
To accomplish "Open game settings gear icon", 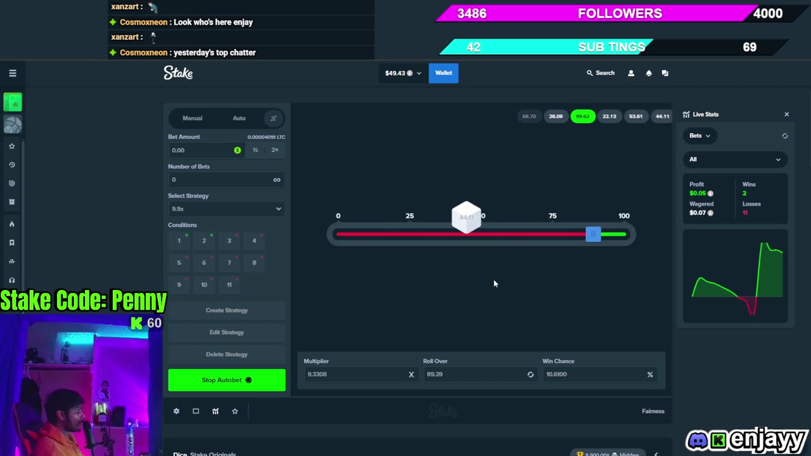I will pyautogui.click(x=176, y=411).
